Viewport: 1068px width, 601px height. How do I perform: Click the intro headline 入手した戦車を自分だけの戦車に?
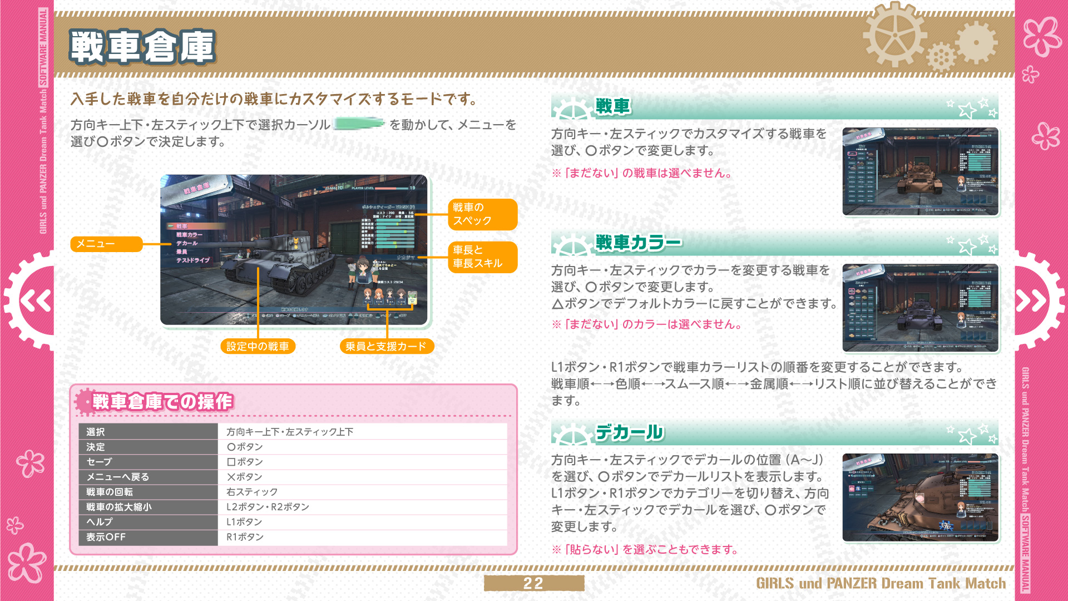[x=274, y=99]
